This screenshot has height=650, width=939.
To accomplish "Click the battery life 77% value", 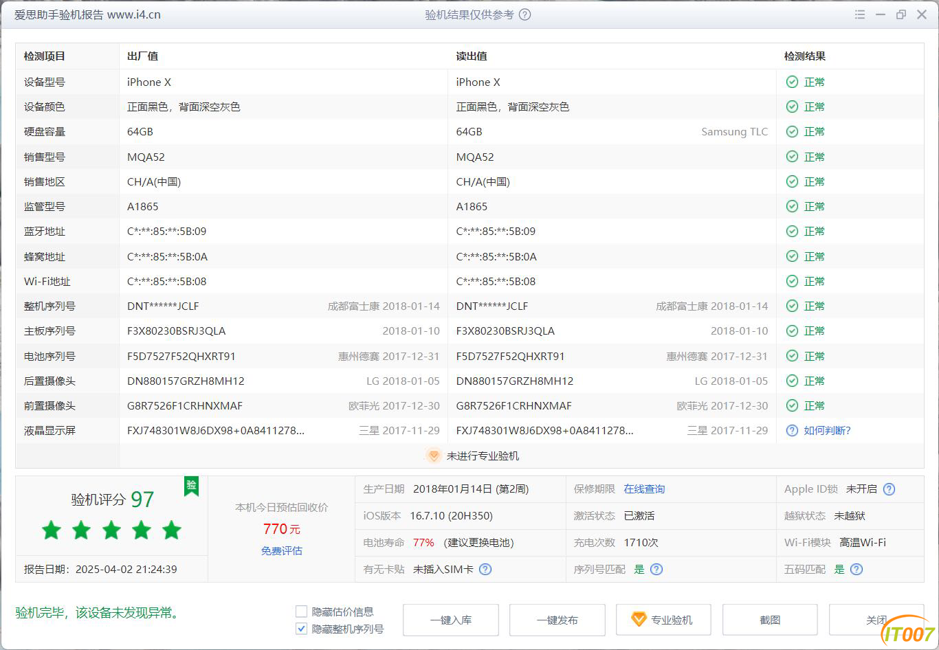I will click(423, 543).
